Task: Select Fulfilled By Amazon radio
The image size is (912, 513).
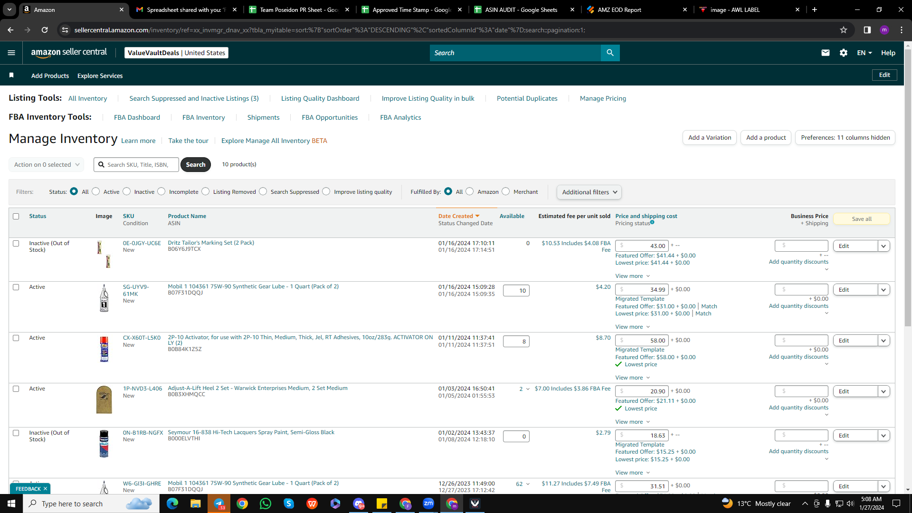Action: [470, 191]
